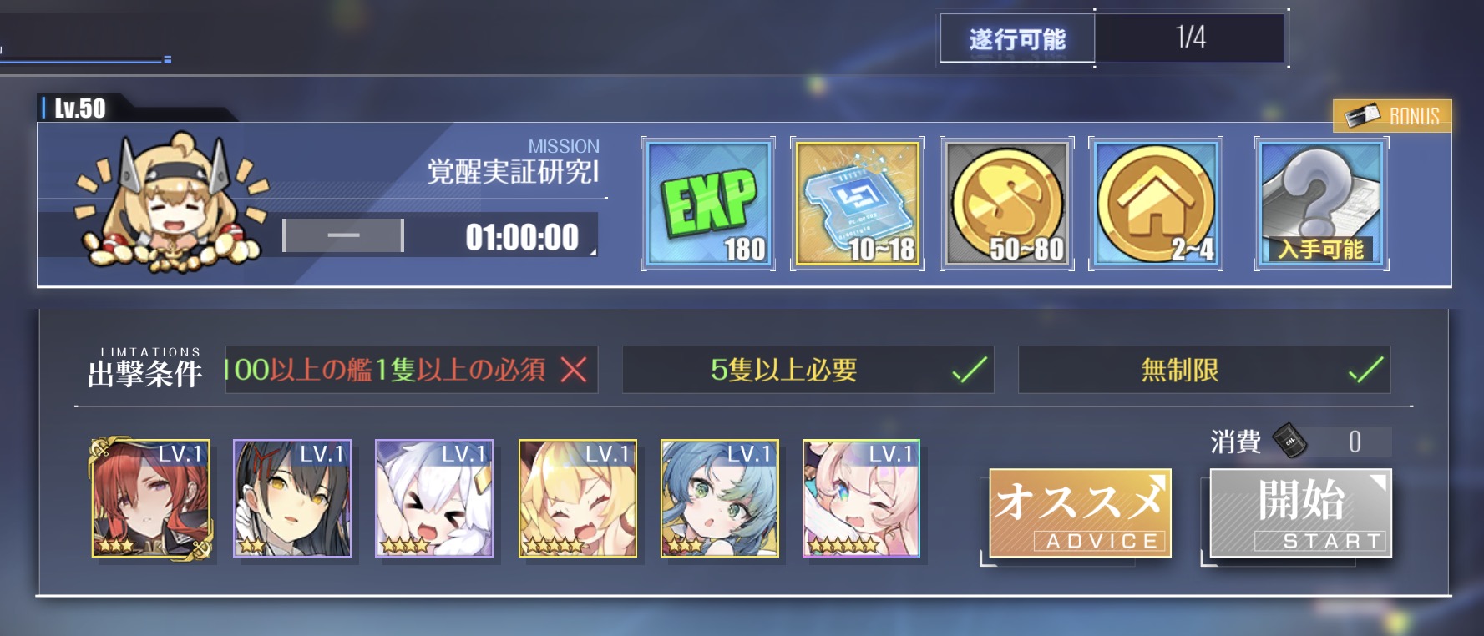1484x636 pixels.
Task: Click the BONUS ticket icon label
Action: (x=1392, y=116)
